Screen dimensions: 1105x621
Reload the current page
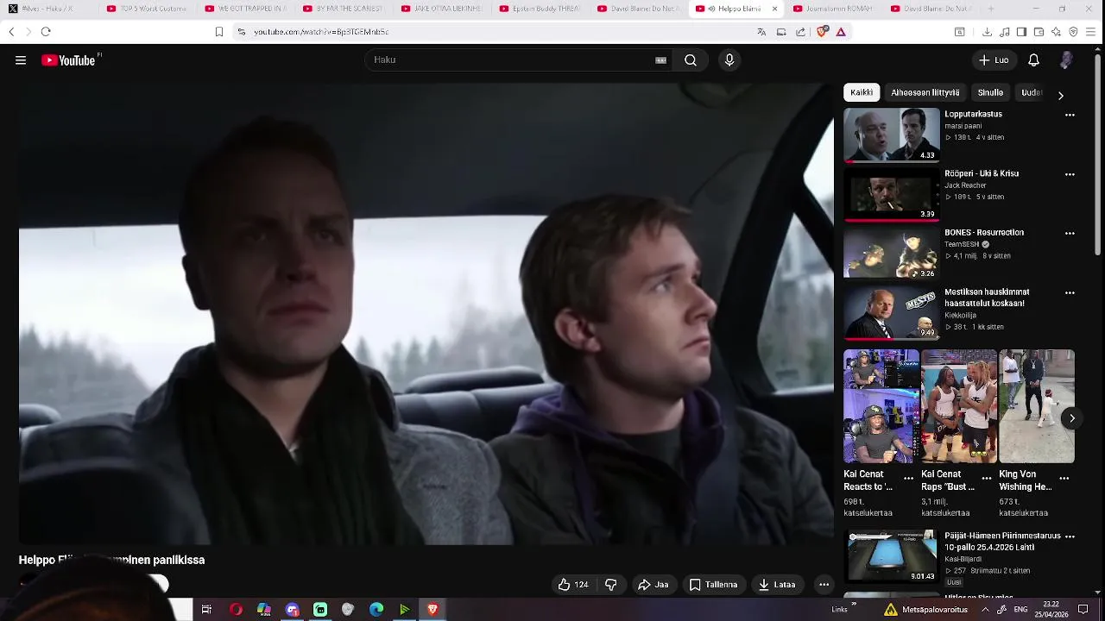(46, 32)
